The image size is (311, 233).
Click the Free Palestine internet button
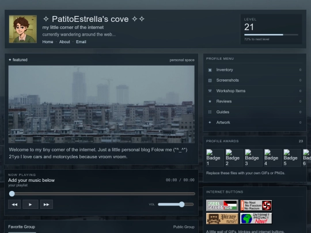222,205
